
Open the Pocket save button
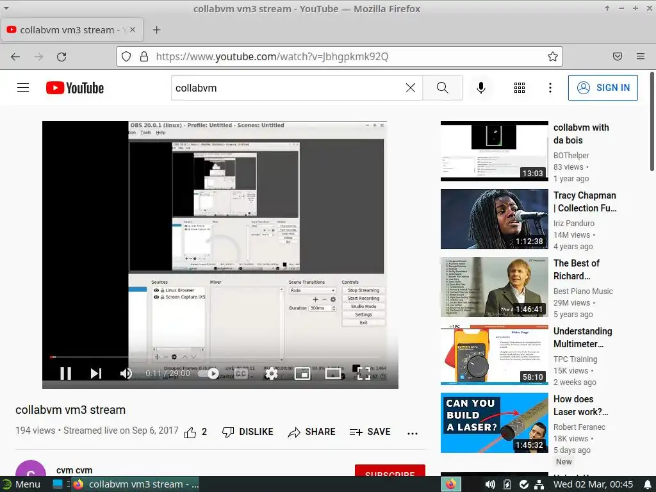click(618, 56)
